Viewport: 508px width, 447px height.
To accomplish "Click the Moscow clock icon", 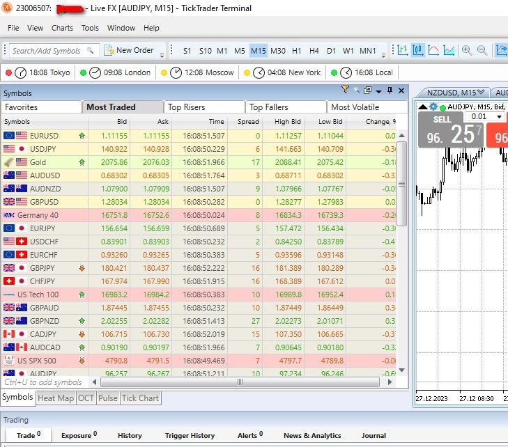I will point(176,72).
